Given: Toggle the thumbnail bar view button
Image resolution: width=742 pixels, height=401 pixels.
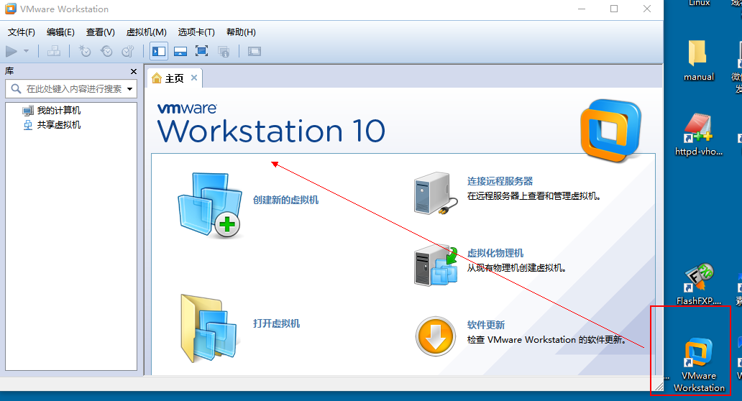Looking at the screenshot, I should [x=180, y=51].
